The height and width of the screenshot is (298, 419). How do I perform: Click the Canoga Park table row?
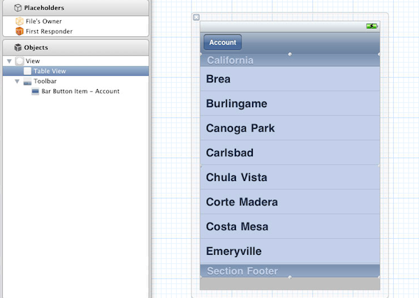point(290,128)
